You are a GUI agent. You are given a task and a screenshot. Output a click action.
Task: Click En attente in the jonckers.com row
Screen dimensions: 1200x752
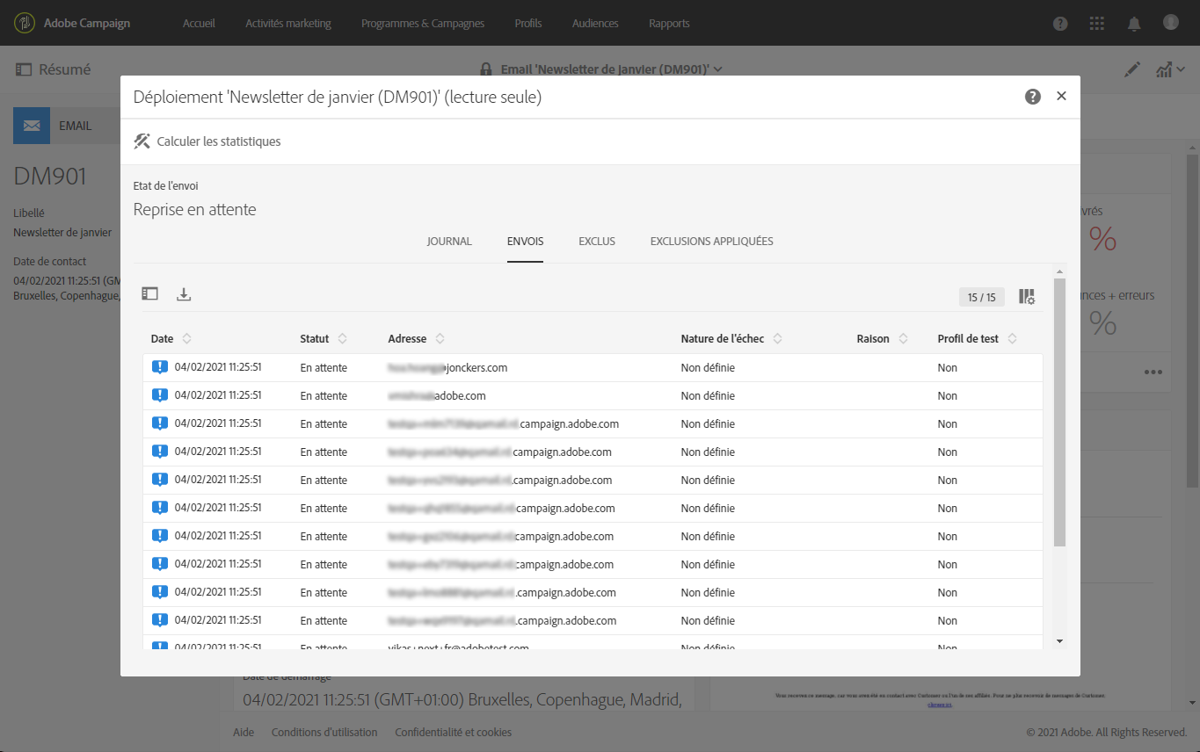pyautogui.click(x=324, y=368)
